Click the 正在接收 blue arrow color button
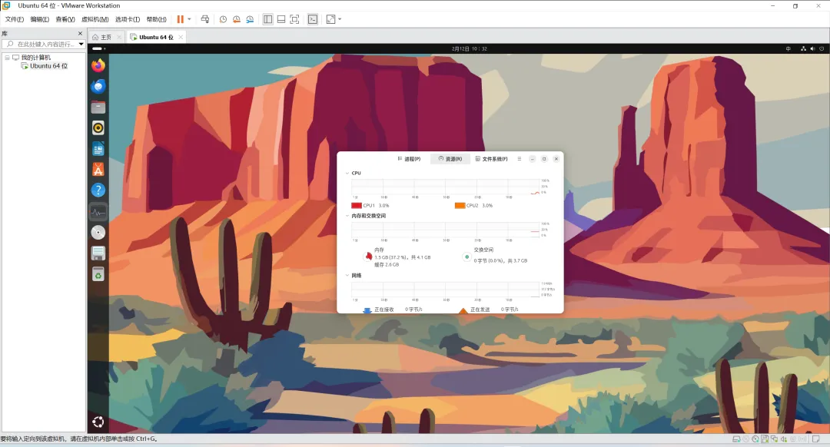Image resolution: width=830 pixels, height=447 pixels. (367, 310)
